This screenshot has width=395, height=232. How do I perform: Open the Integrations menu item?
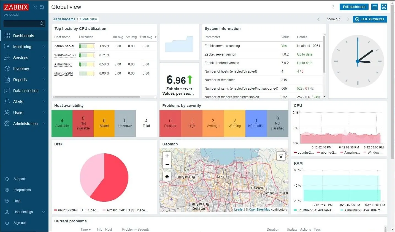coord(24,190)
